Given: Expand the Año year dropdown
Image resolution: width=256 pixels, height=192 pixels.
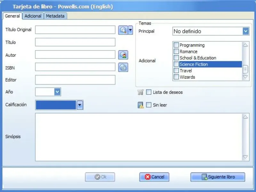Looking at the screenshot, I should (57, 92).
